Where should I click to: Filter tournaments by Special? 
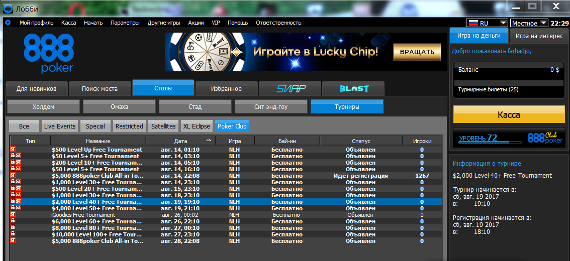click(95, 126)
